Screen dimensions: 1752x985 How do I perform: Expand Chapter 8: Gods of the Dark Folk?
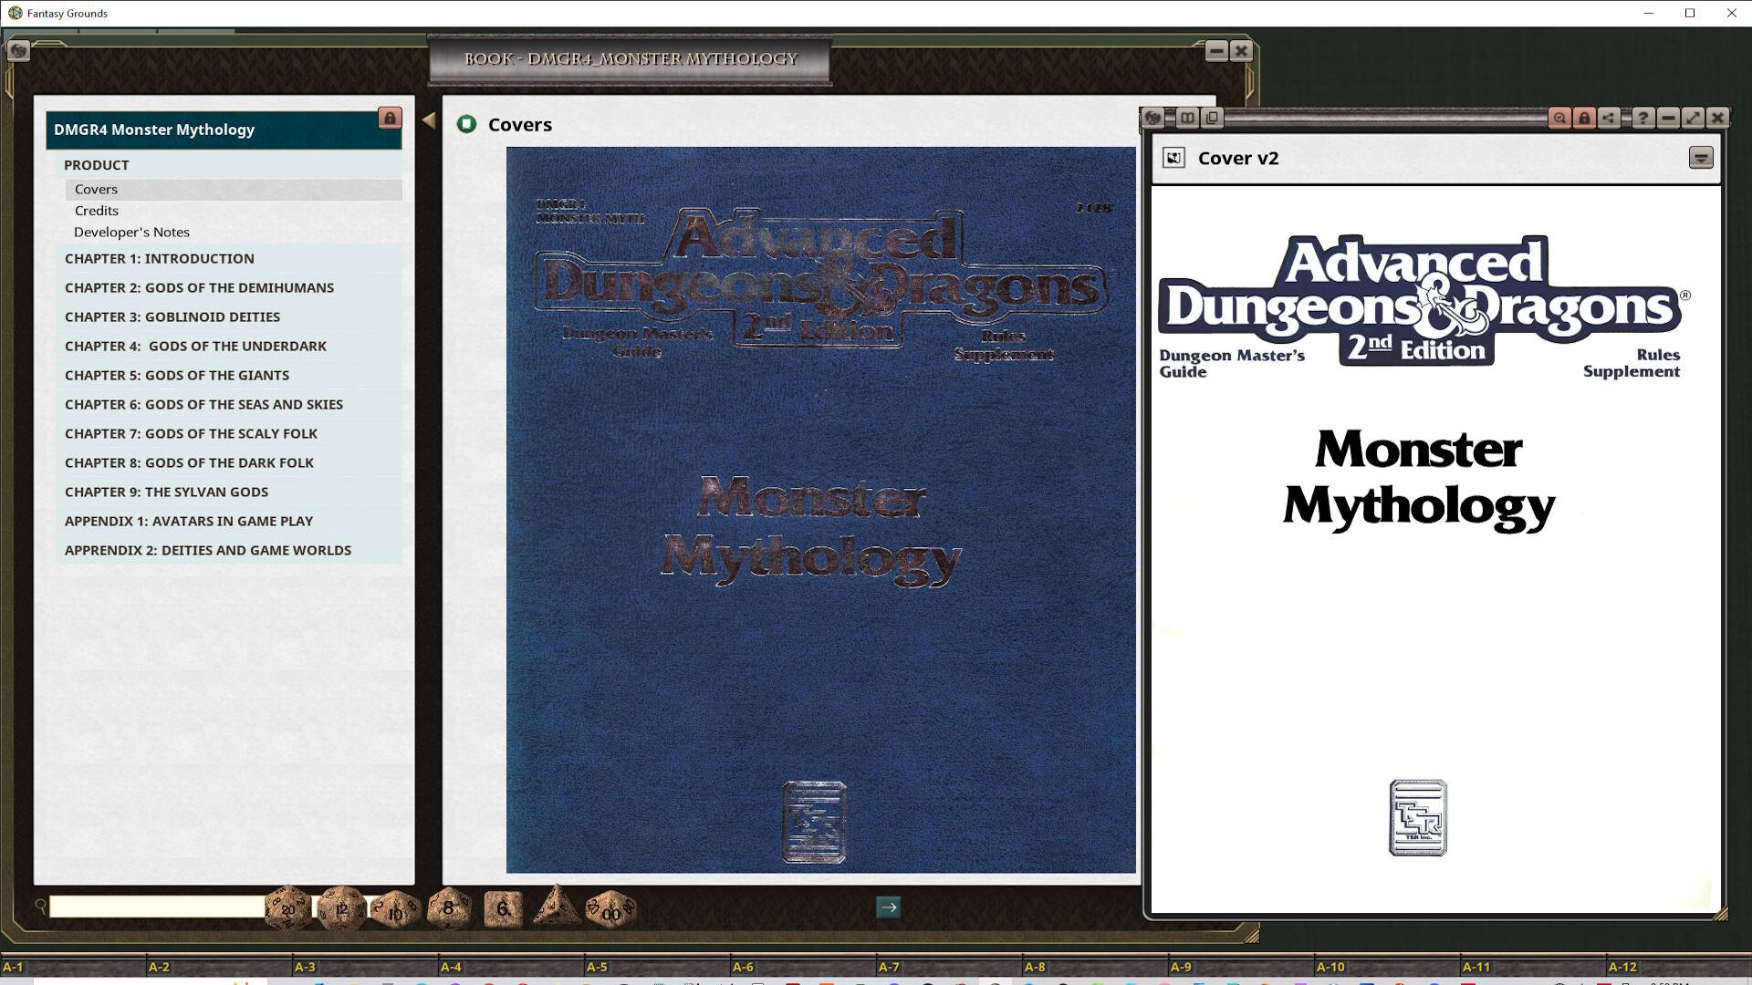[x=228, y=462]
